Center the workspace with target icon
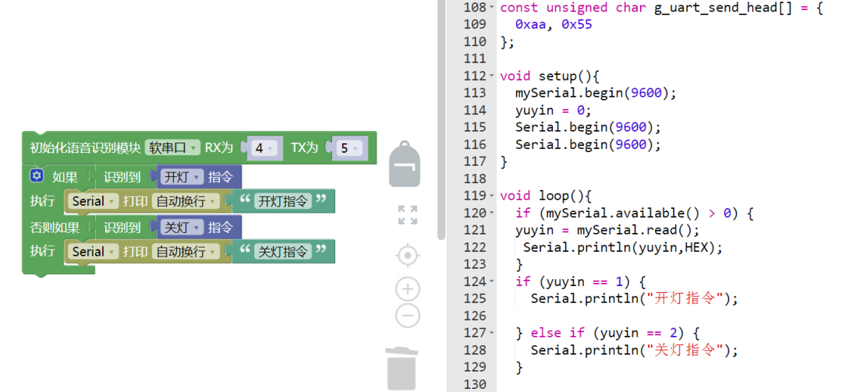Screen dimensions: 842x392 click(408, 256)
